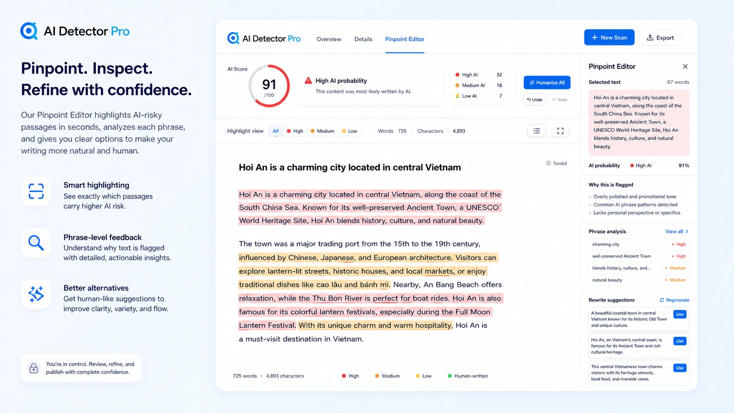Viewport: 734px width, 413px height.
Task: Click the red highlighted first paragraph
Action: pos(370,207)
